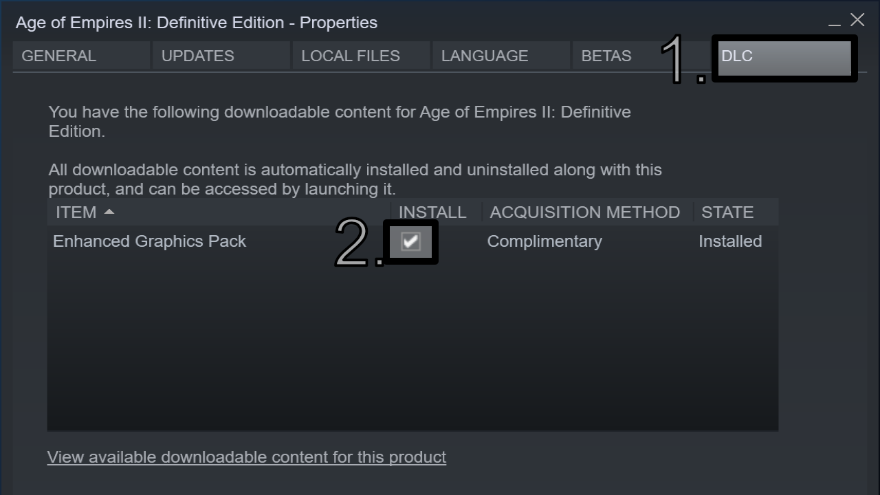
Task: Click the Age of Empires II window title
Action: (197, 23)
